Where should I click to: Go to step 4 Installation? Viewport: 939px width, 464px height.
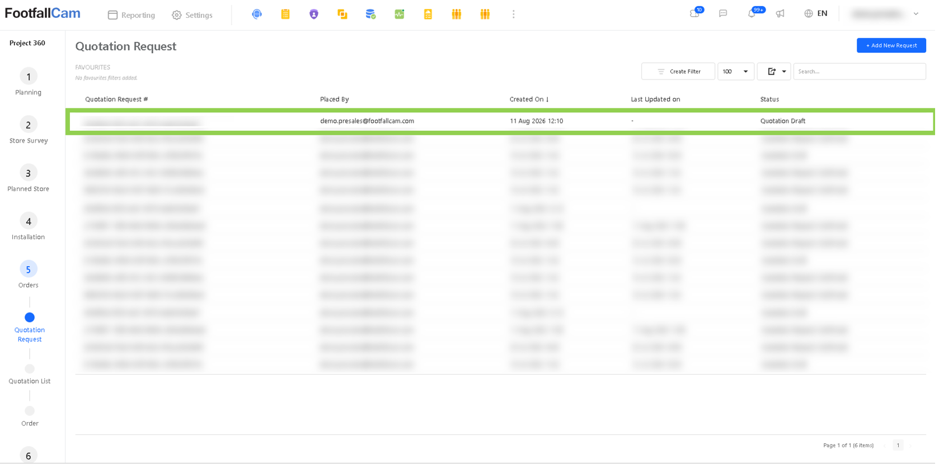[29, 226]
